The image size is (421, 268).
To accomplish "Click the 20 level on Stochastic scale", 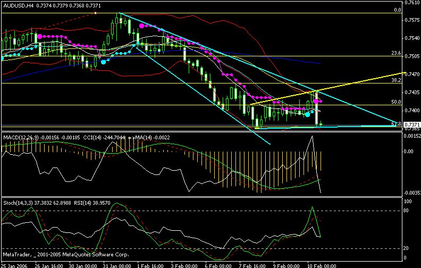I will click(406, 248).
